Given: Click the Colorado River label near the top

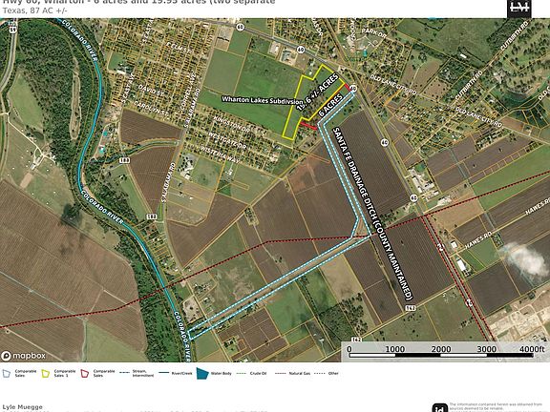Looking at the screenshot, I should (79, 41).
